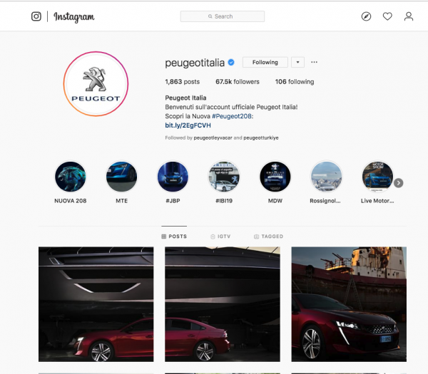Click the Search input field
The width and height of the screenshot is (428, 374).
click(222, 16)
